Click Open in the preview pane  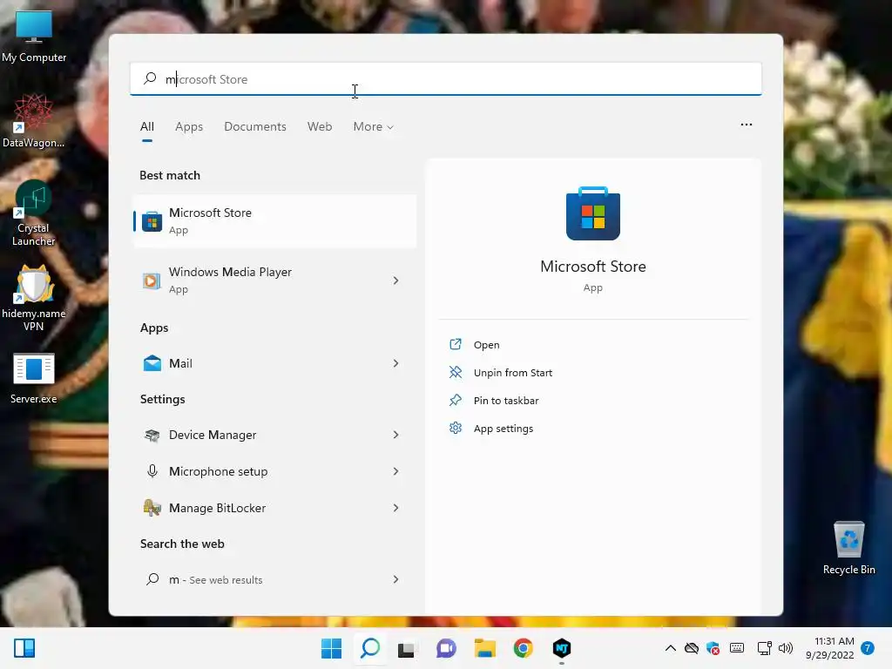point(486,345)
